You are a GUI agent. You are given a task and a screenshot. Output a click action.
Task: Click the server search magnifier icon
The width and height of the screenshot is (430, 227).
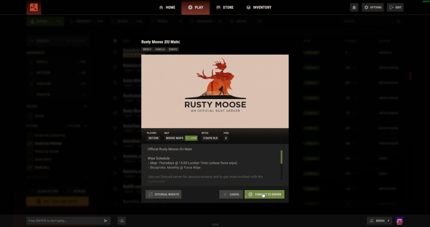[398, 21]
